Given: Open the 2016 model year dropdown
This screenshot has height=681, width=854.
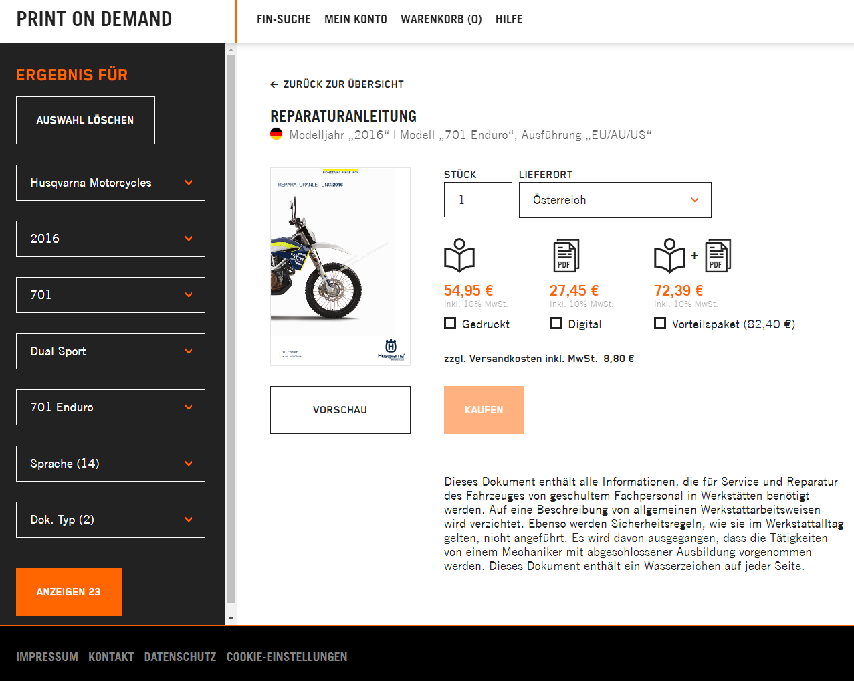Looking at the screenshot, I should [x=110, y=239].
